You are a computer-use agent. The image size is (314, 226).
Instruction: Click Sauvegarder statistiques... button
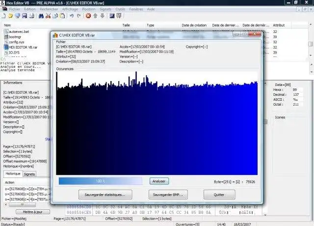click(x=105, y=195)
